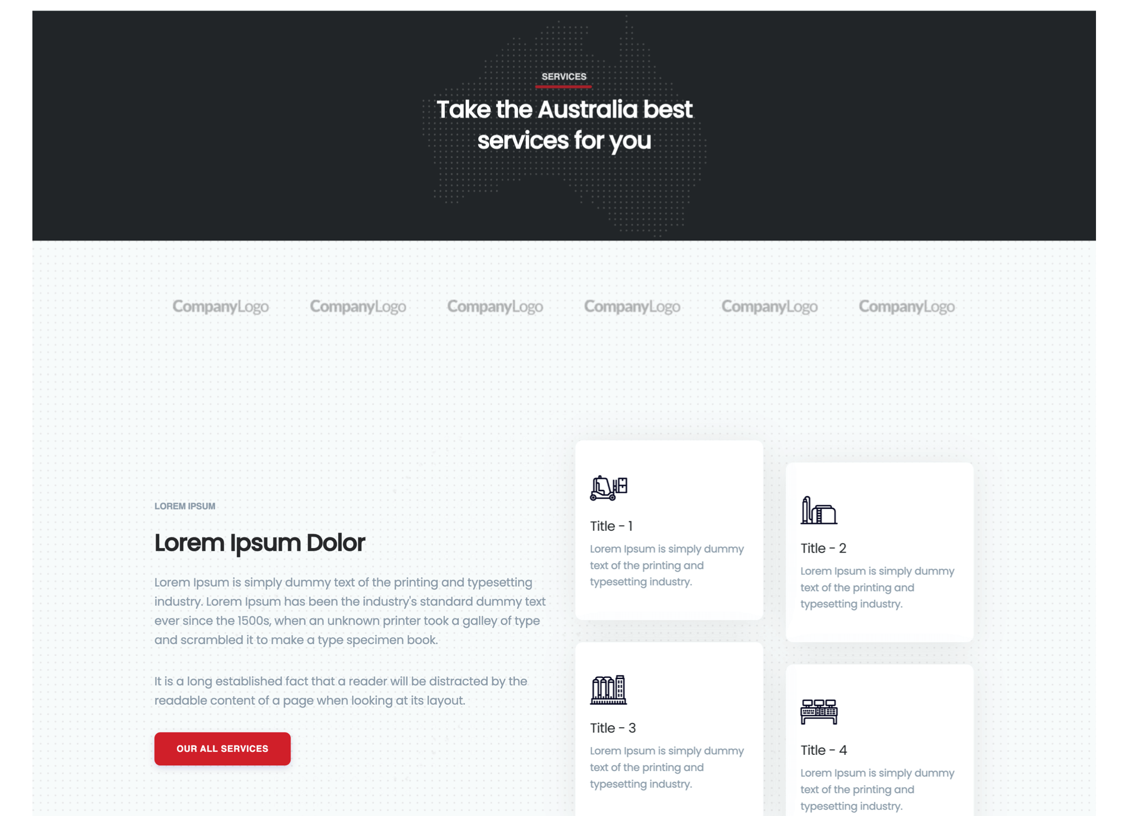Click the first CompanyLogo image
The height and width of the screenshot is (816, 1131).
click(221, 306)
